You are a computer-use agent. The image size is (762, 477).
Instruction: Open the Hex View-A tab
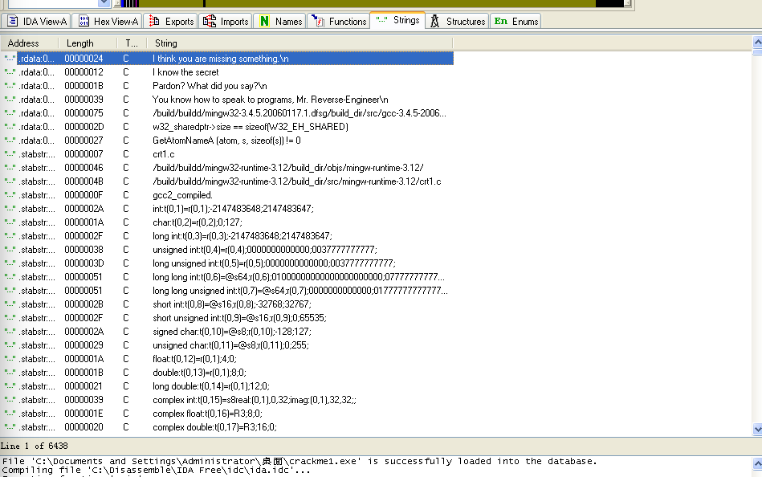(108, 22)
